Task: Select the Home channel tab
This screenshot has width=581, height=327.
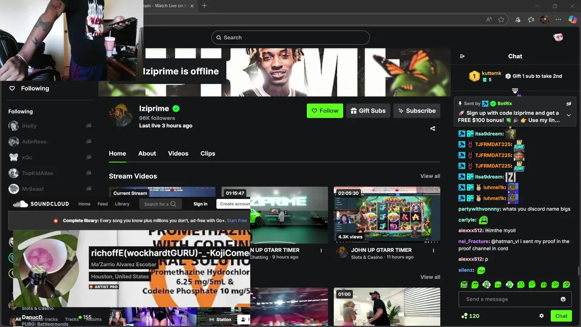Action: pyautogui.click(x=118, y=154)
